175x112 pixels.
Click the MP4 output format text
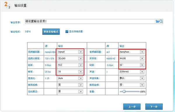point(28,32)
